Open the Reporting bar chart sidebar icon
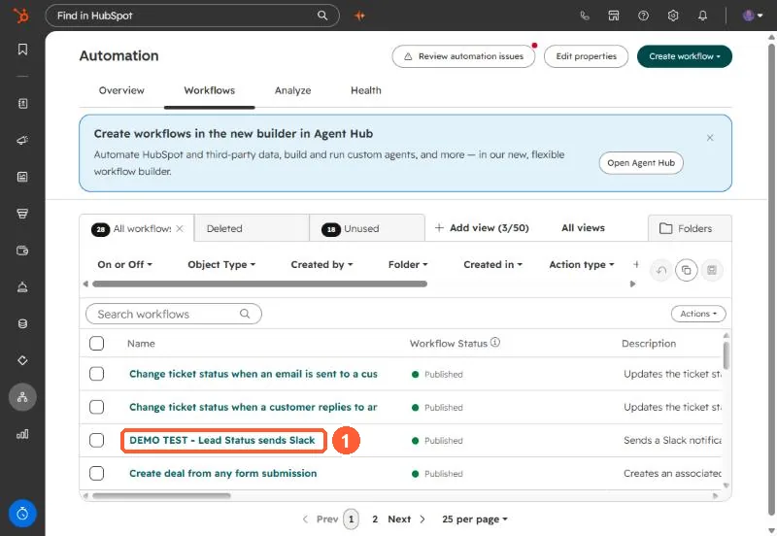The height and width of the screenshot is (536, 777). (22, 434)
